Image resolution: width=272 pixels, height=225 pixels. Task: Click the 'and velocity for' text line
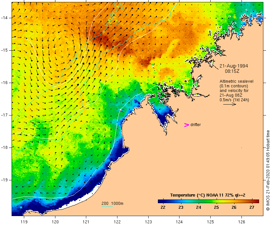click(234, 91)
